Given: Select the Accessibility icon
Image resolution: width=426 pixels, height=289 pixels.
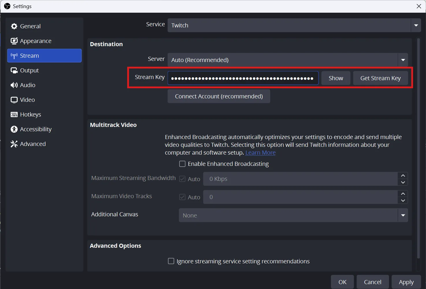Looking at the screenshot, I should coord(14,129).
